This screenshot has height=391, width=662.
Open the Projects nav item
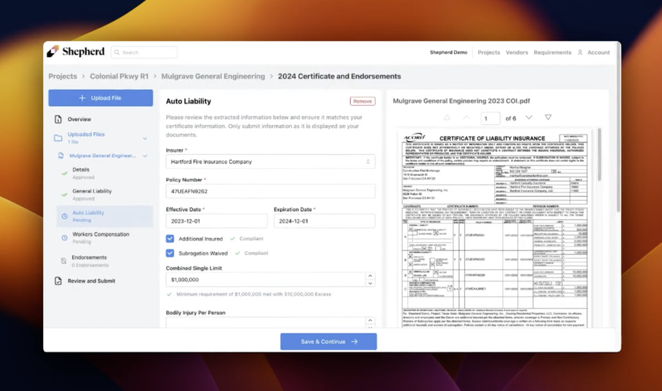489,52
